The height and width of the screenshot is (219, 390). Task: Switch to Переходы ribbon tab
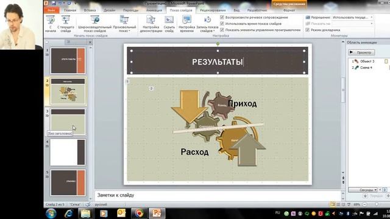coord(130,10)
